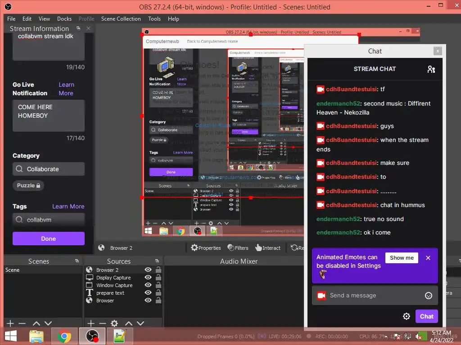Move scene down with arrow icon
Viewport: 461px width, 345px height.
48,323
